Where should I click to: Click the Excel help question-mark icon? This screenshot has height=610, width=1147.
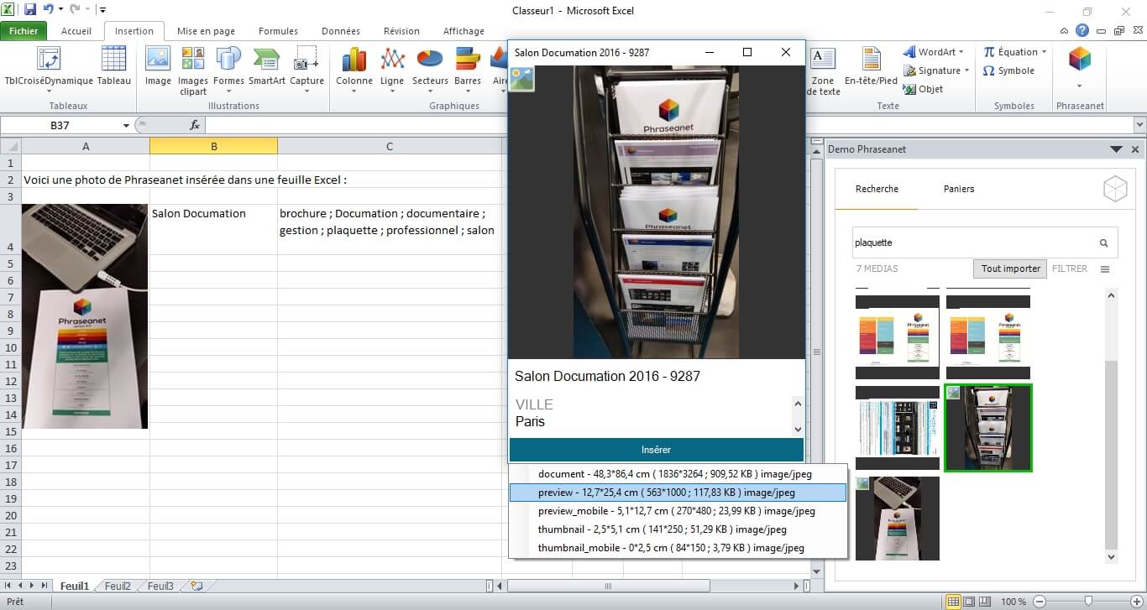[1082, 31]
